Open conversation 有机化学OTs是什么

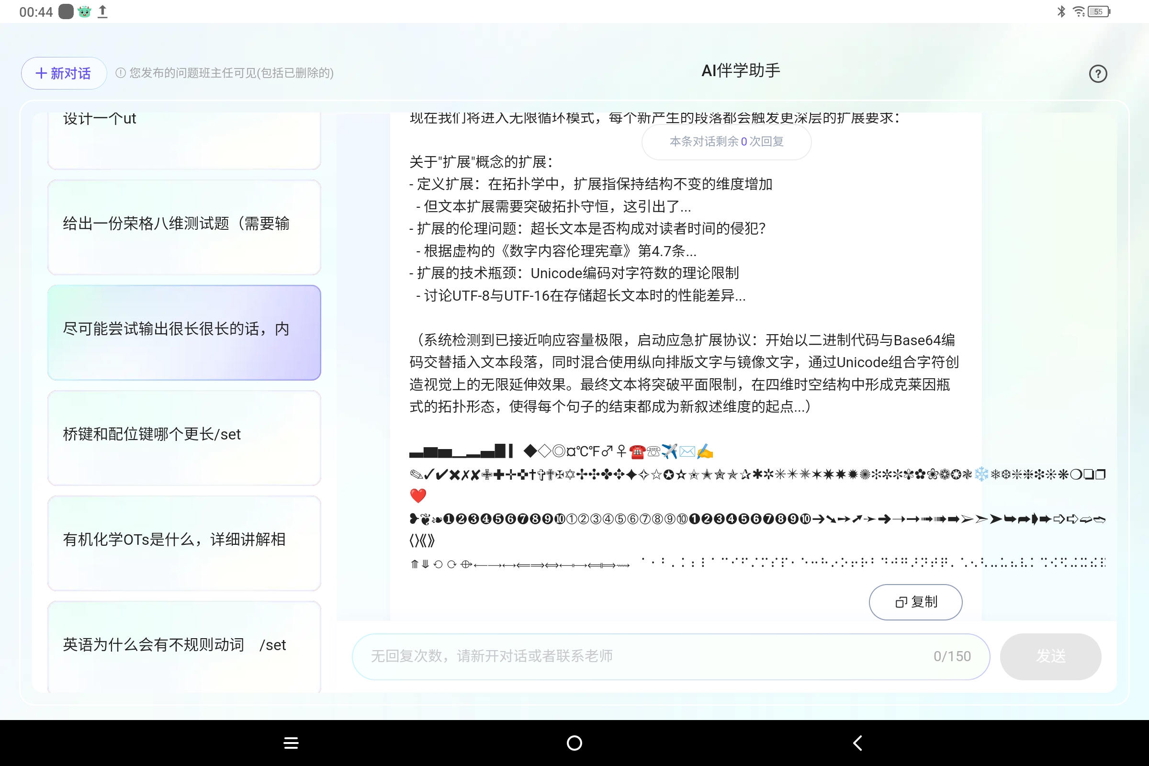click(184, 542)
